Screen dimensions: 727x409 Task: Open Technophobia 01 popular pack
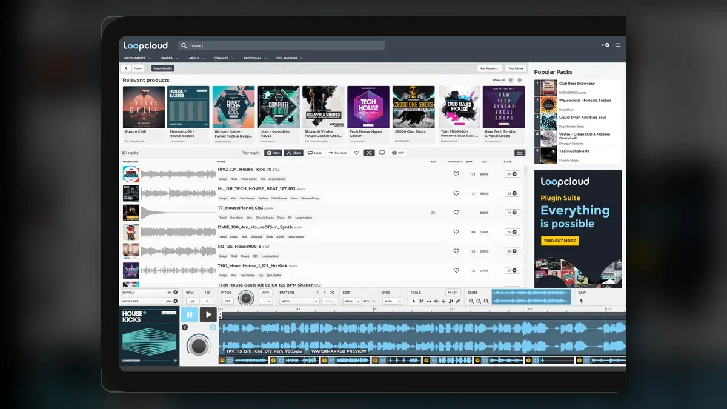577,155
